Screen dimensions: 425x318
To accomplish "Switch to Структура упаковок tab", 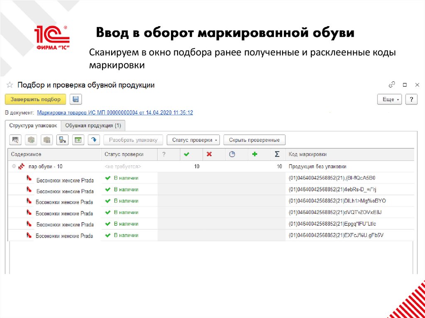I will [33, 126].
